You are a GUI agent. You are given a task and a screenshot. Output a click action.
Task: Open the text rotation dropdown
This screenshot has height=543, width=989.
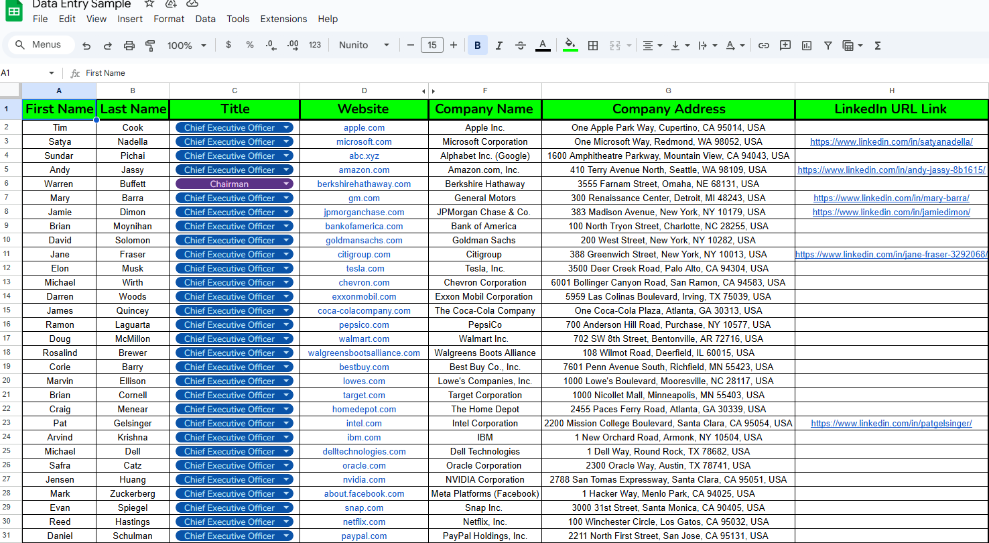735,46
